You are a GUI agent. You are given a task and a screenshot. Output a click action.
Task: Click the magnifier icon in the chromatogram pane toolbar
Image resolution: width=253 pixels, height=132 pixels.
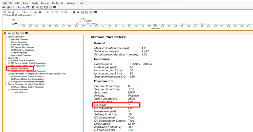(x=78, y=12)
